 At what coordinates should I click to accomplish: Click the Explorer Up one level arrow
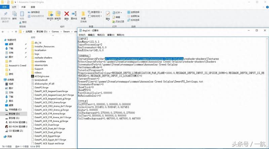tap(16, 32)
